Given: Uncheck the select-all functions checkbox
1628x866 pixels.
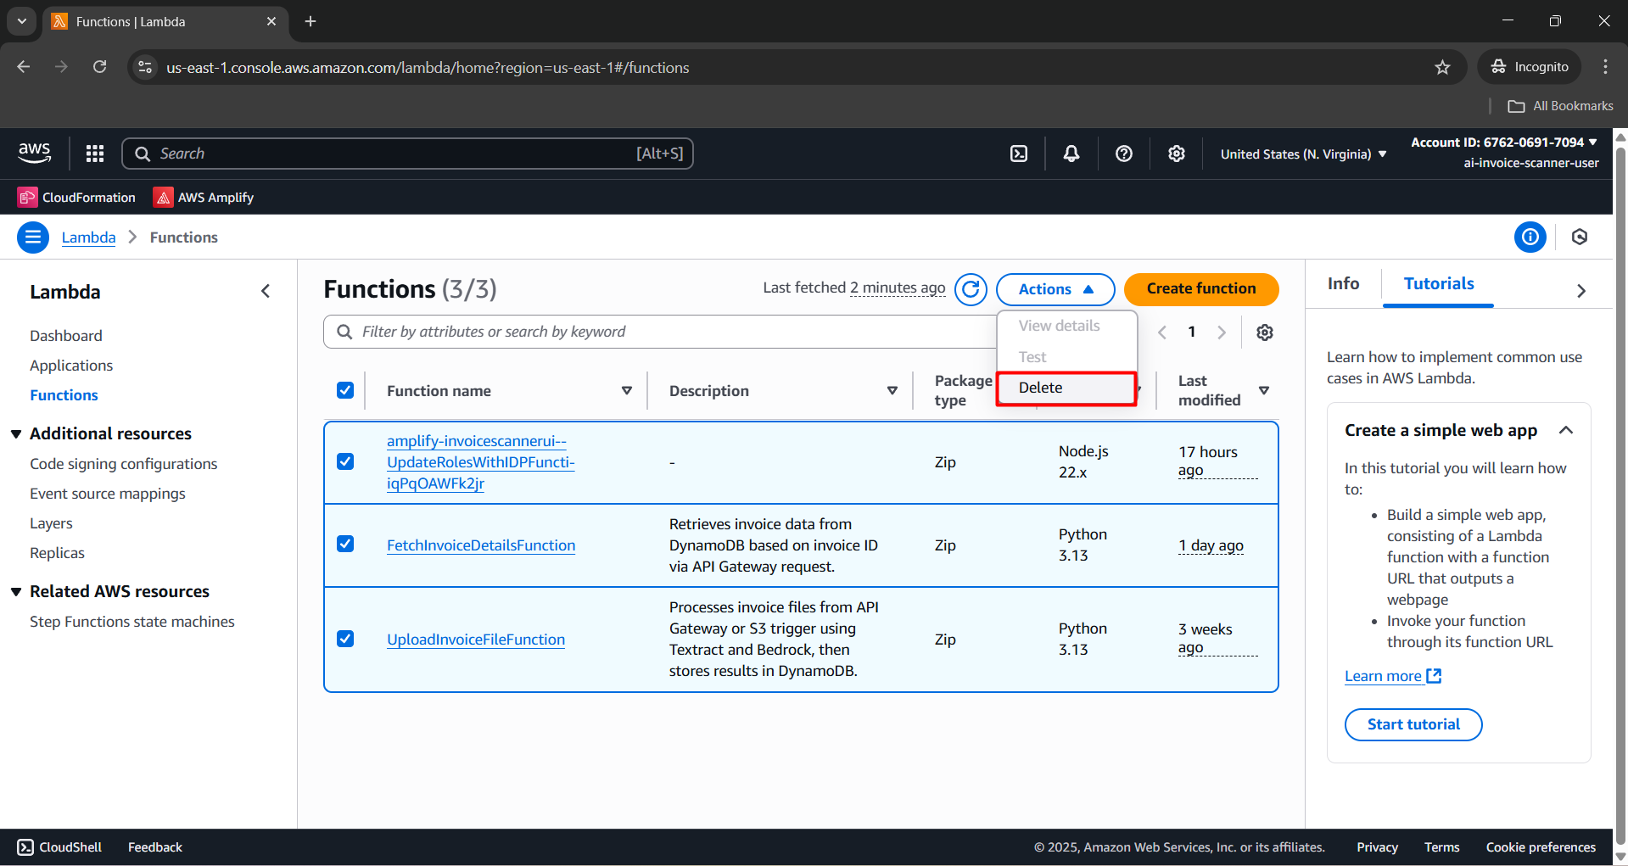Looking at the screenshot, I should (x=345, y=390).
